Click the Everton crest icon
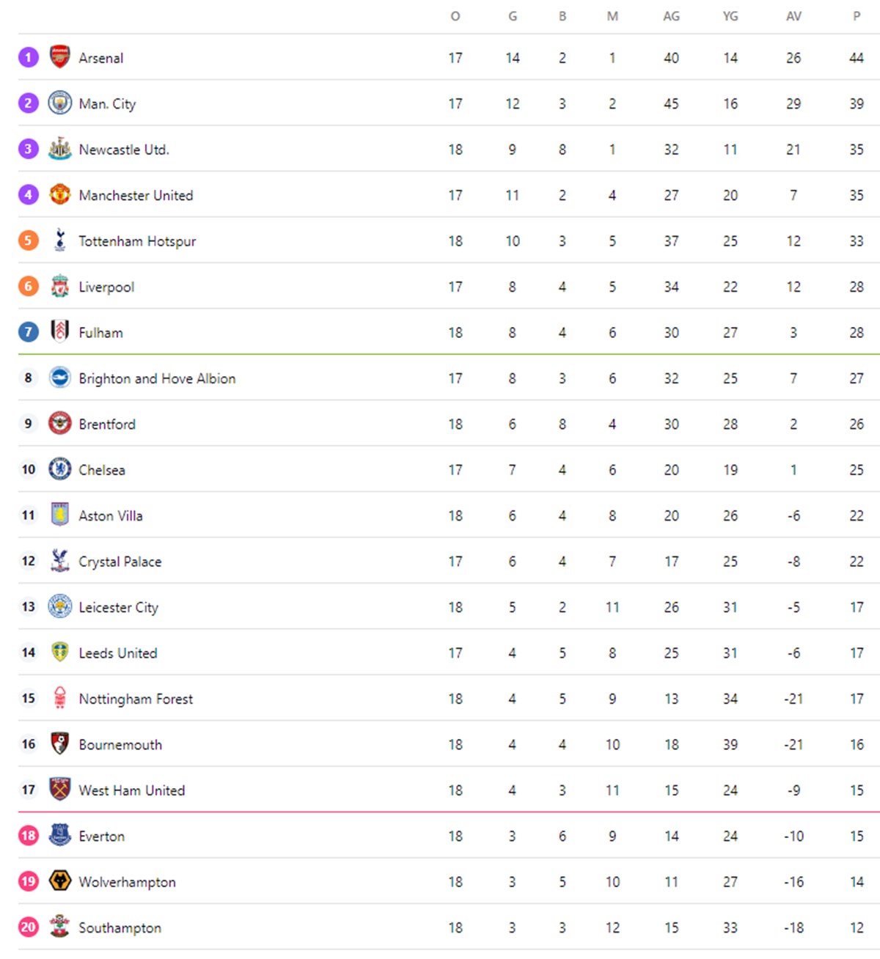 [x=59, y=835]
